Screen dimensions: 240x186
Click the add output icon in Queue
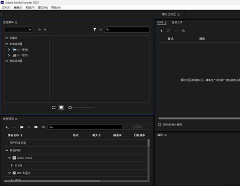coord(168,30)
